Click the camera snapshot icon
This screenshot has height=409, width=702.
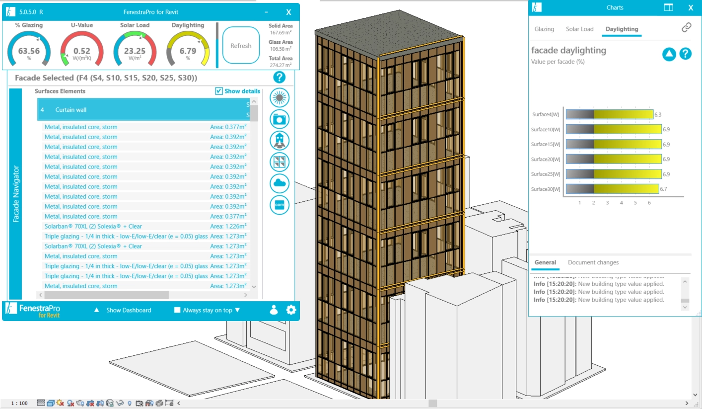coord(280,119)
